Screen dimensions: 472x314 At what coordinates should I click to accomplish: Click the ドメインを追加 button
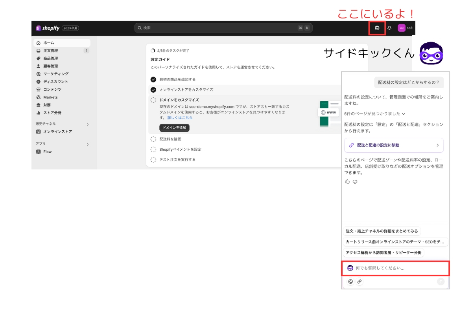(x=174, y=128)
